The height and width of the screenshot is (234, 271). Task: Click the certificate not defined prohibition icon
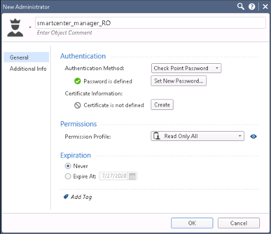pyautogui.click(x=78, y=105)
